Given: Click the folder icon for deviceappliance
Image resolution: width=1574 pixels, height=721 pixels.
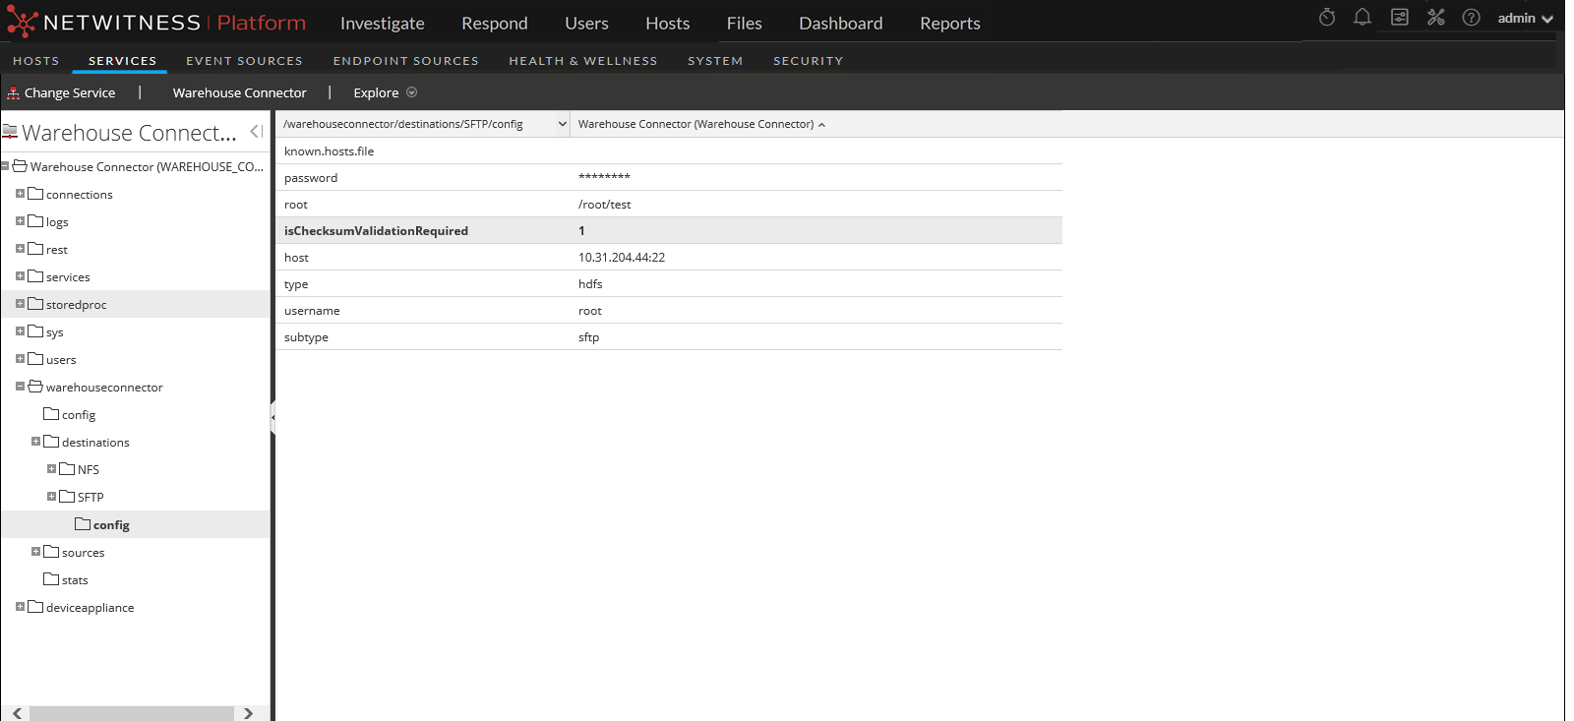Looking at the screenshot, I should pos(35,607).
